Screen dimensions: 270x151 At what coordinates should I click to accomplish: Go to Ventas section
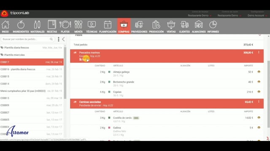click(171, 26)
